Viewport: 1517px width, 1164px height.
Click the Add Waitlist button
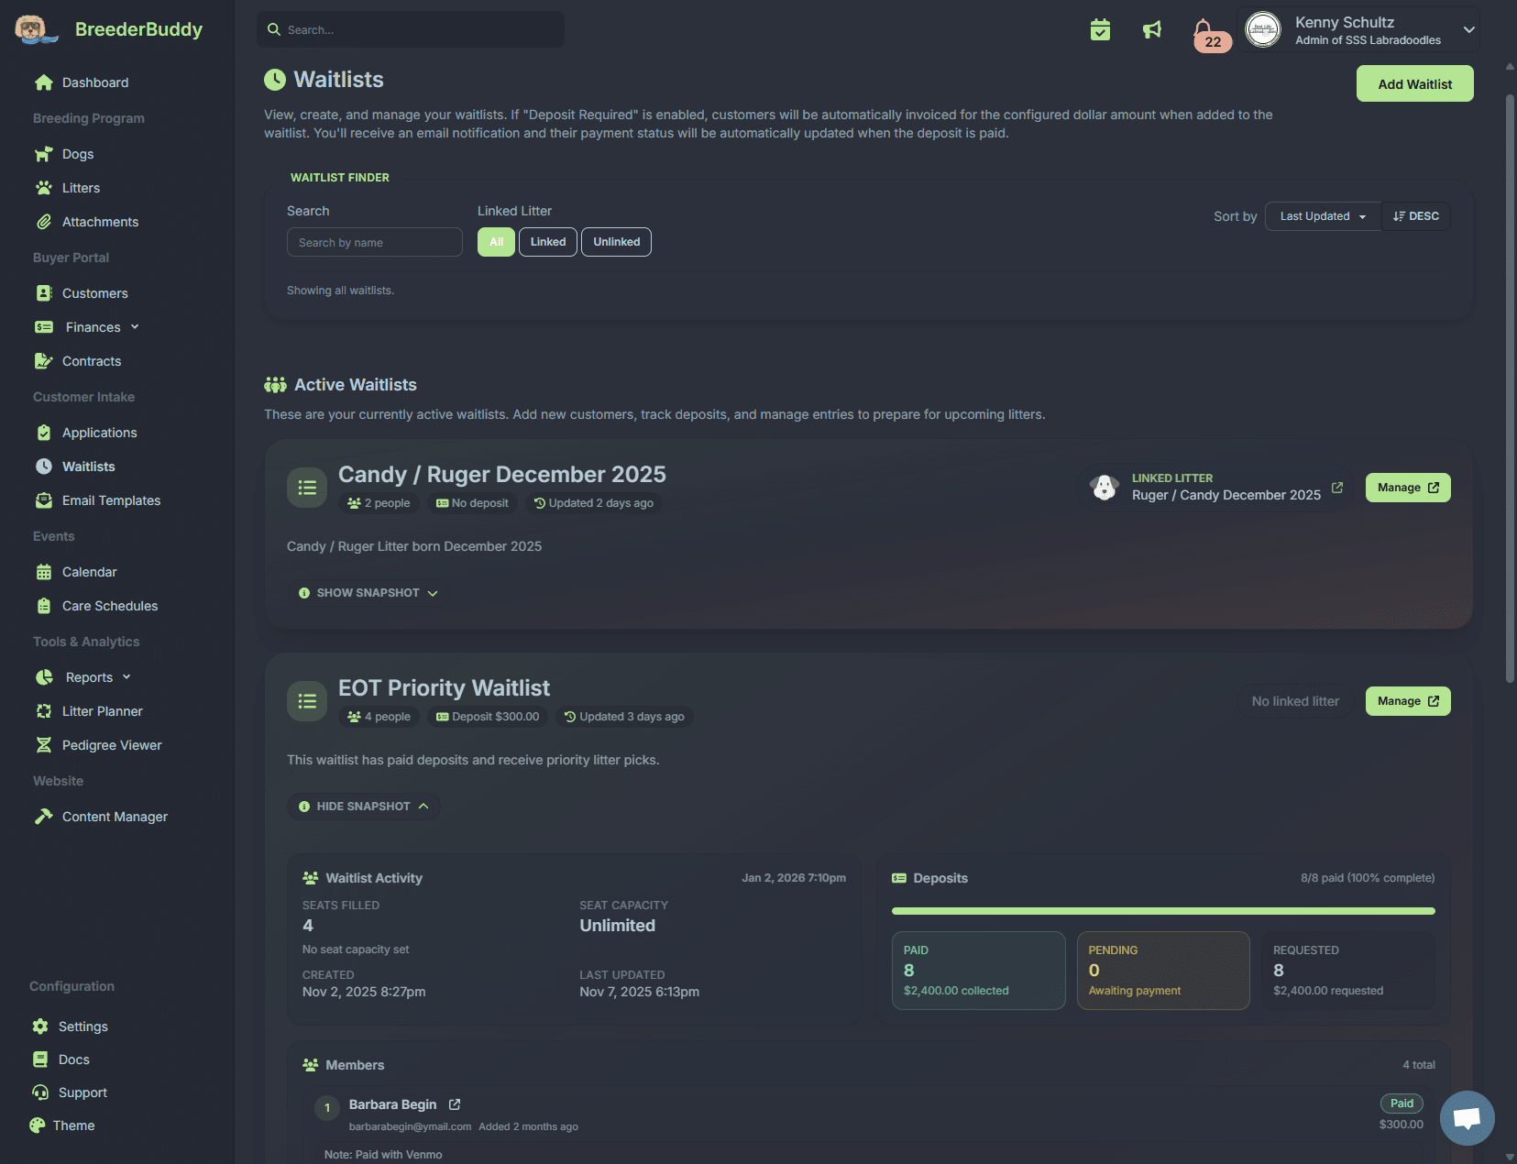coord(1414,84)
